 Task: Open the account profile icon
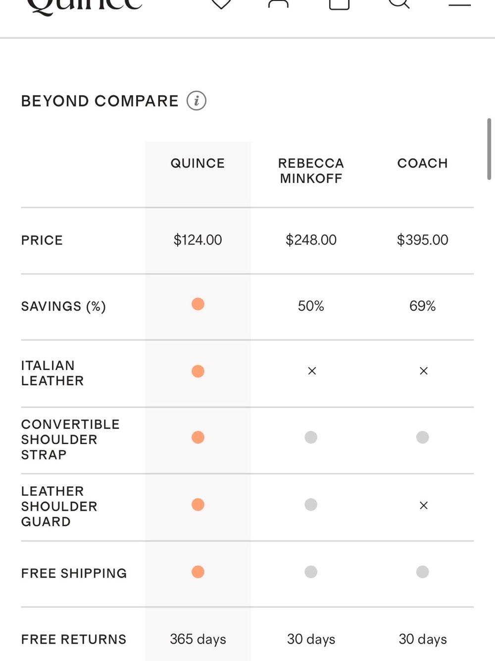pyautogui.click(x=278, y=4)
